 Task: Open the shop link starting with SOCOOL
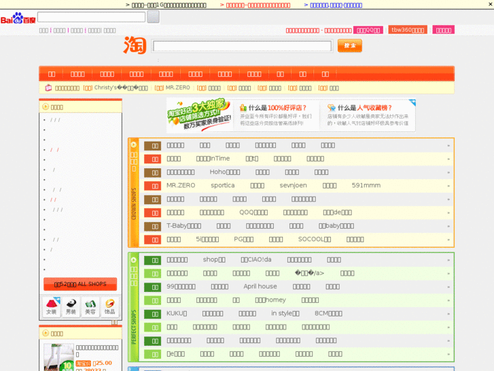(315, 240)
